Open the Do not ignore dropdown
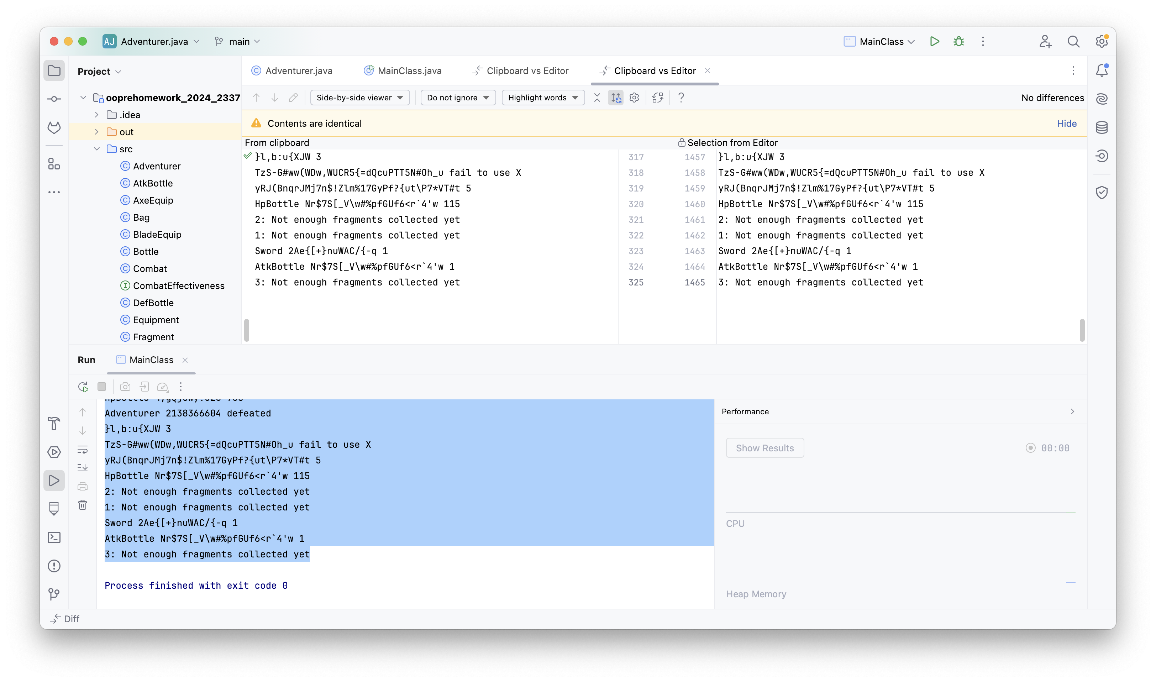The height and width of the screenshot is (682, 1156). click(x=458, y=98)
